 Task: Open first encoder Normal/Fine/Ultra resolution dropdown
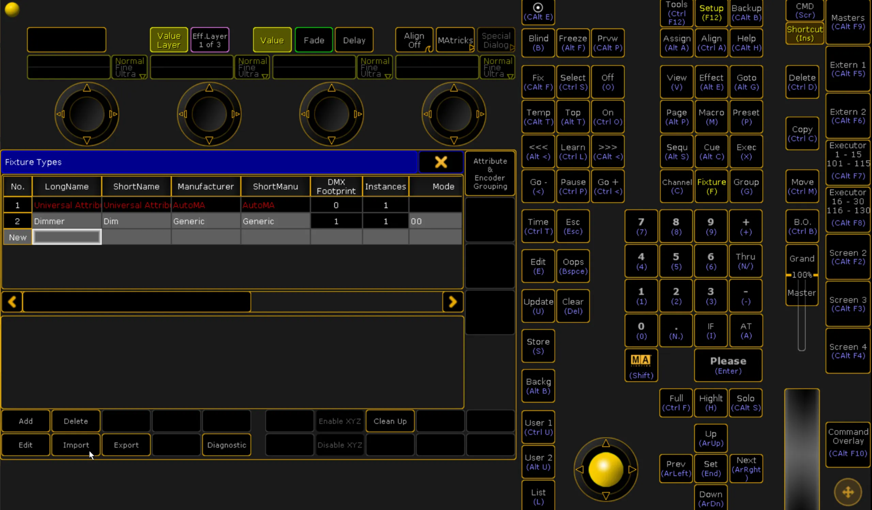[x=130, y=67]
